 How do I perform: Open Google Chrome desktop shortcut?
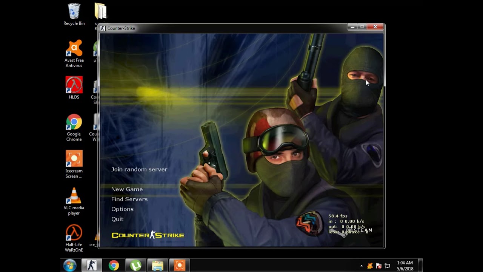[x=74, y=128]
